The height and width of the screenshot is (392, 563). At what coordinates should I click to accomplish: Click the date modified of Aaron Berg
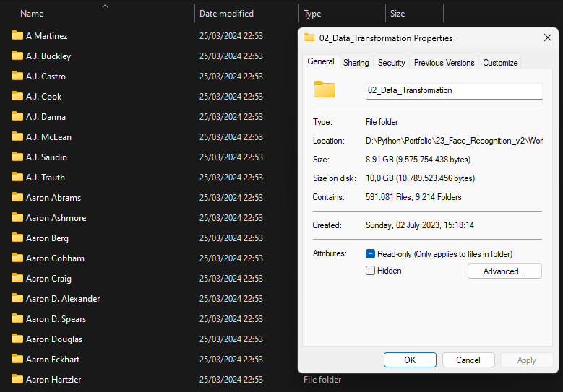coord(231,238)
